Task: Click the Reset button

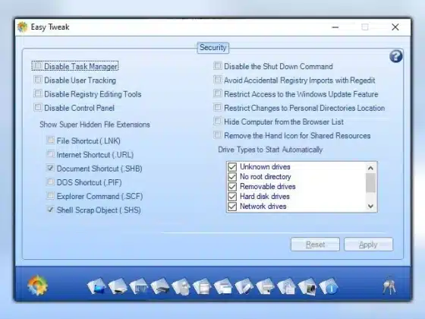Action: [x=315, y=245]
